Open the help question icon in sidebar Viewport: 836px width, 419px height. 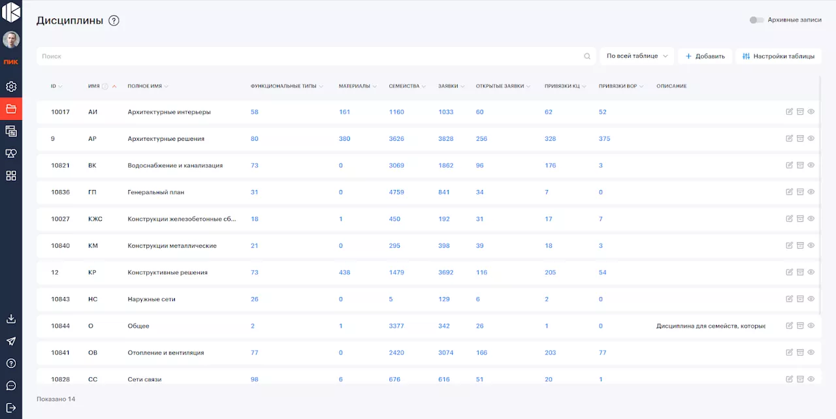pos(11,364)
